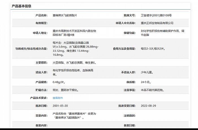The height and width of the screenshot is (130, 198).
Task: Select the approval number 卫食健字(2001)第0108号
Action: pos(156,15)
